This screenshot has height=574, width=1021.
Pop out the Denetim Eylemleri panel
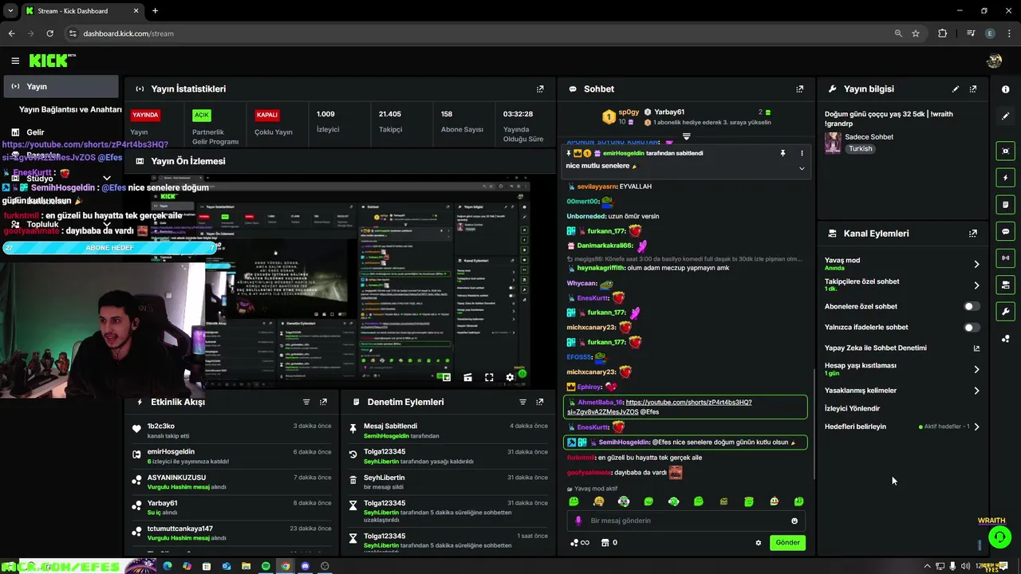pyautogui.click(x=540, y=403)
